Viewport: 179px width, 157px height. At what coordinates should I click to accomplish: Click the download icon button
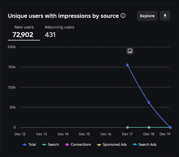tap(165, 16)
